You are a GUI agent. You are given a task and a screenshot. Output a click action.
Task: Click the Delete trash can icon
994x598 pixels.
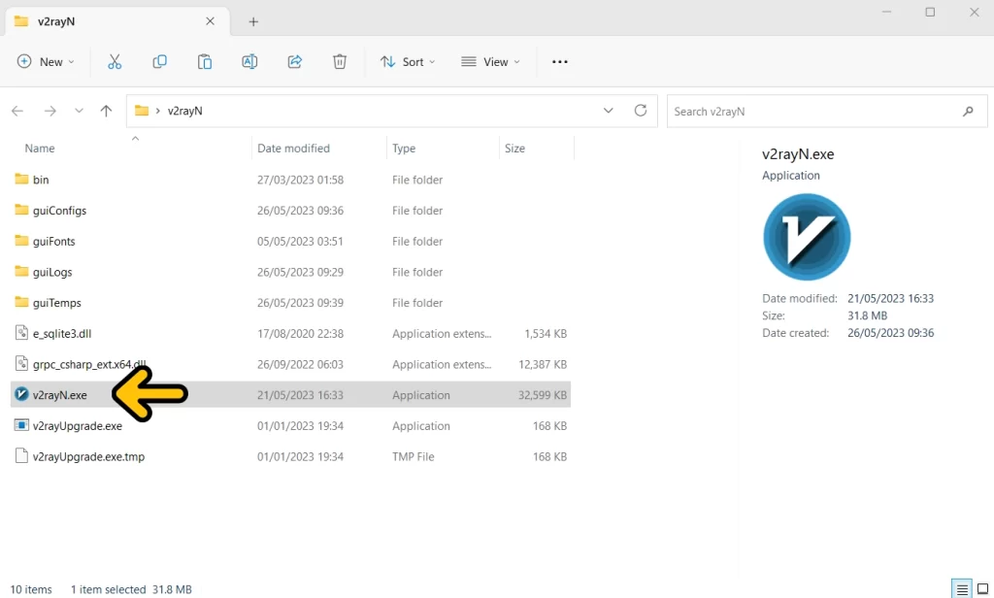tap(340, 62)
